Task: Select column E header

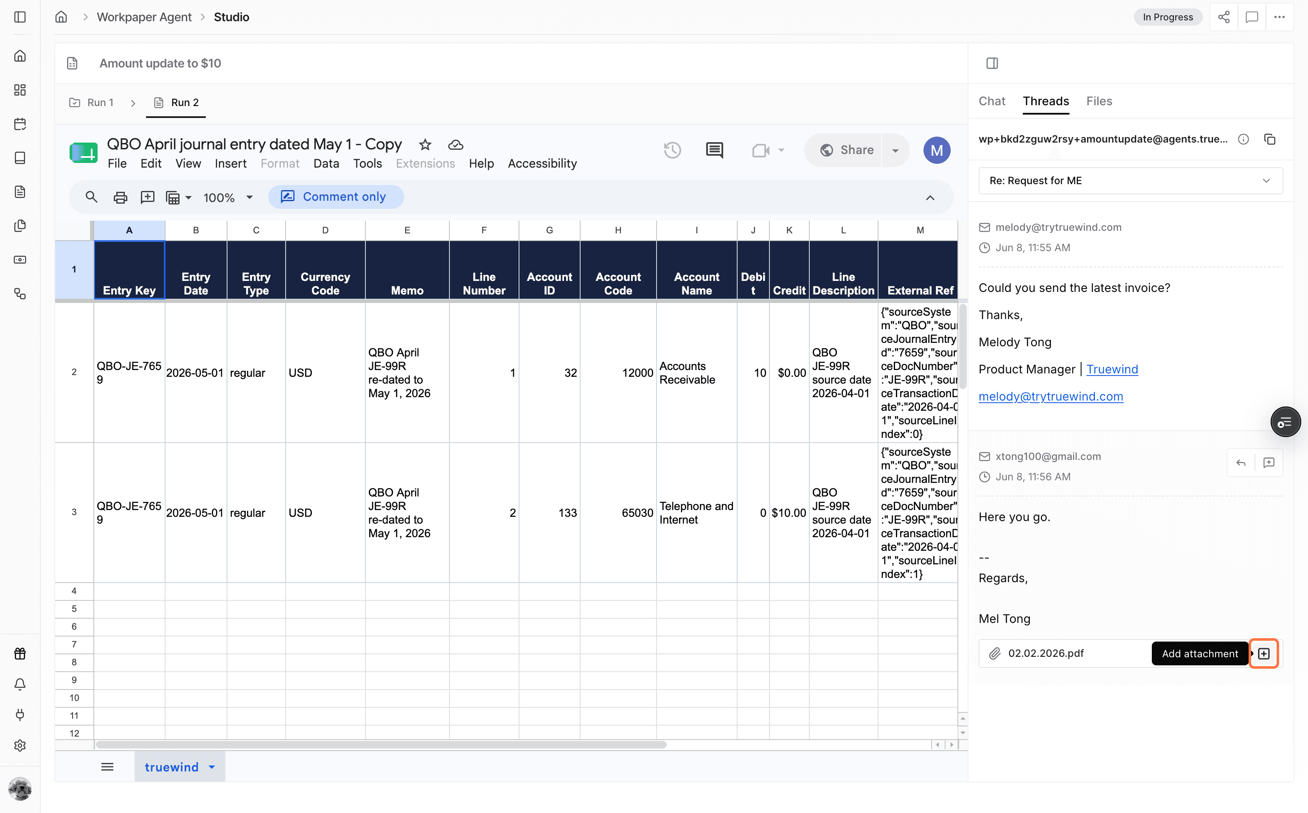Action: [407, 230]
